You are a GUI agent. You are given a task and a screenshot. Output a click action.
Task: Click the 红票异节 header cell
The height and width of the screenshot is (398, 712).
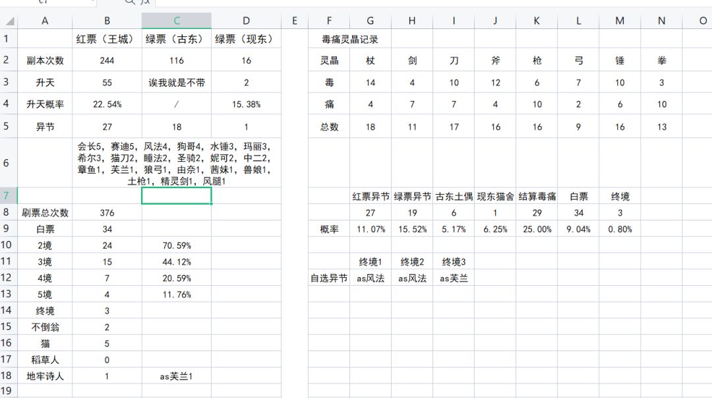pos(371,197)
